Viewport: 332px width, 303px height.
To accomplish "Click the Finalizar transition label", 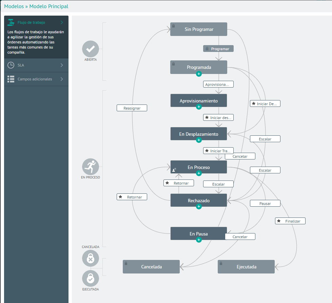I will coord(290,221).
